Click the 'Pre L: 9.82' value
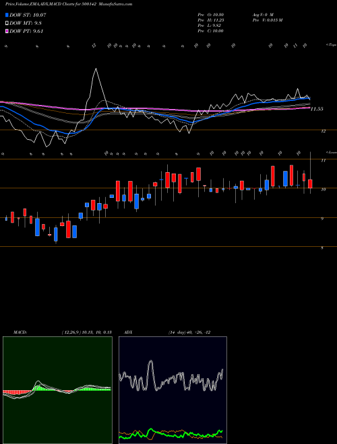Image resolution: width=337 pixels, height=444 pixels. (x=210, y=26)
